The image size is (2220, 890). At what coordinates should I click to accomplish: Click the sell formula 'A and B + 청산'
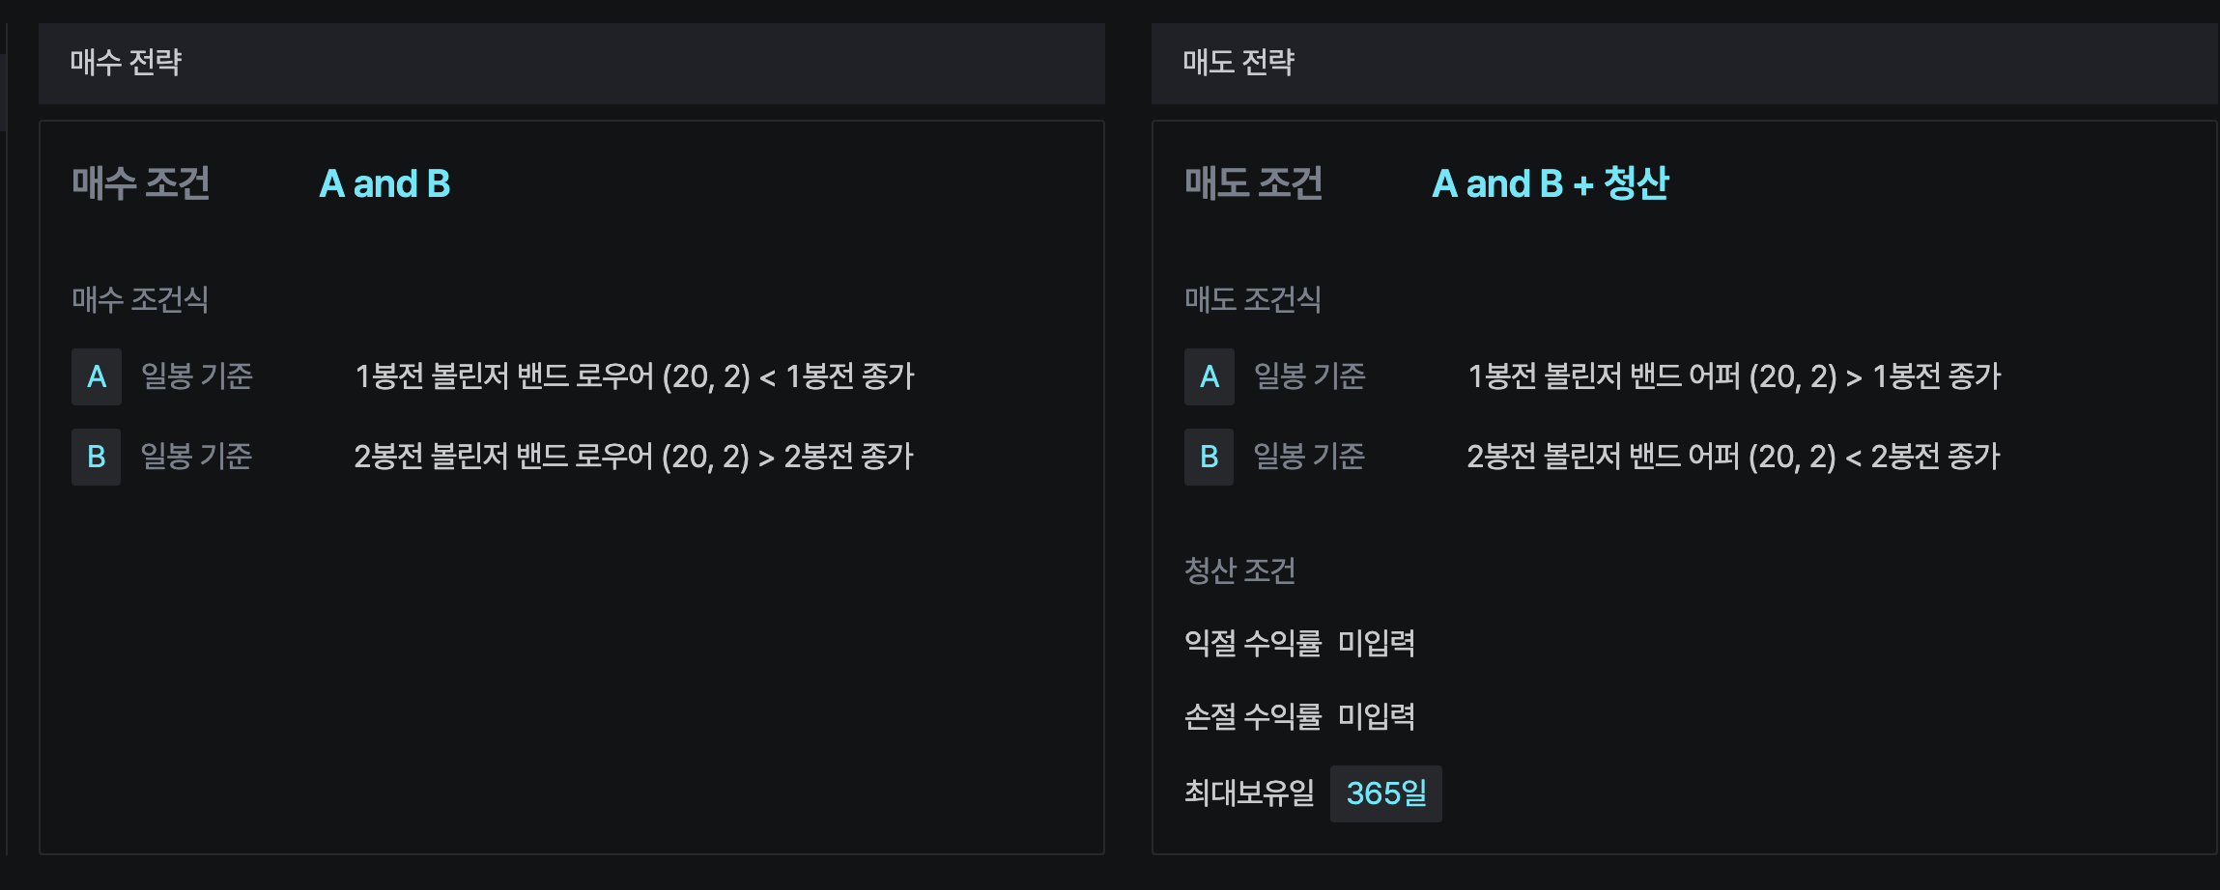tap(1550, 183)
